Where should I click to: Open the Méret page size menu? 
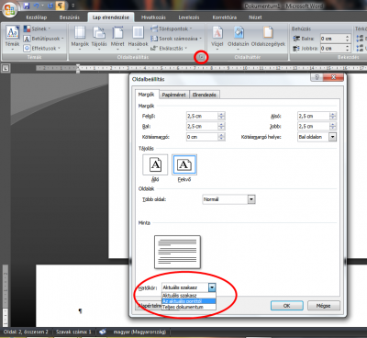click(x=117, y=38)
